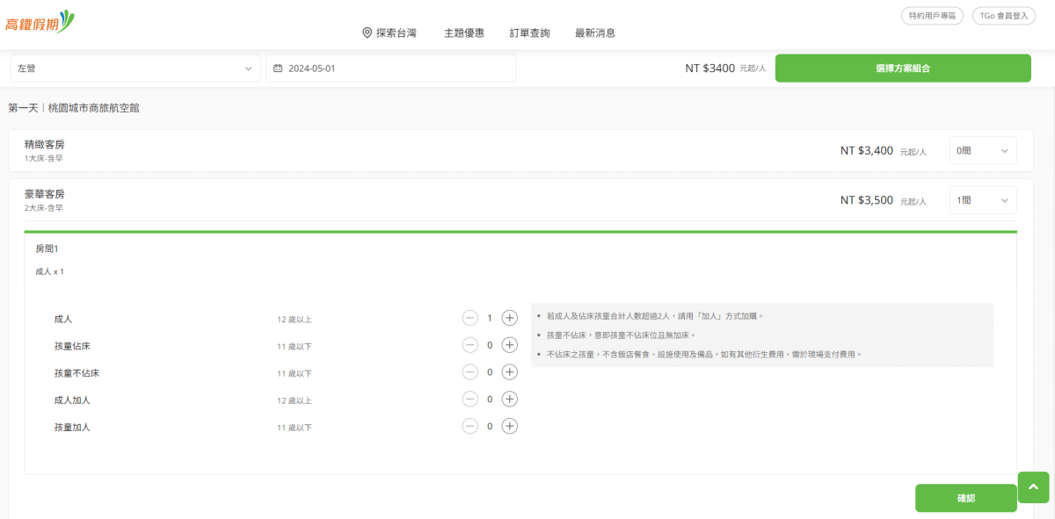Increase 成人加人 with plus icon

coord(509,400)
